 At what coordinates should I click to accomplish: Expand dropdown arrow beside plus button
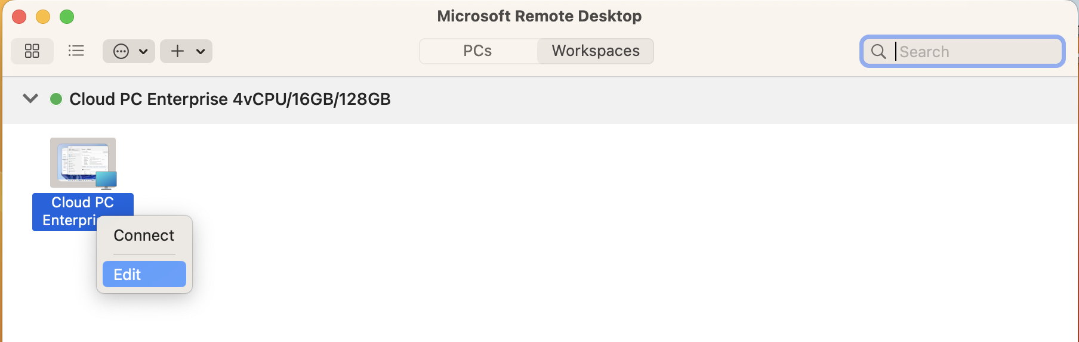(201, 52)
